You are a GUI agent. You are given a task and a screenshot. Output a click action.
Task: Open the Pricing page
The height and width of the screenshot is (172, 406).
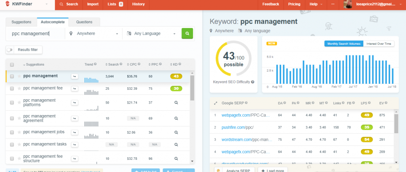(295, 4)
